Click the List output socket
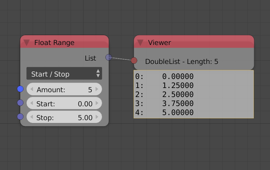 (109, 57)
